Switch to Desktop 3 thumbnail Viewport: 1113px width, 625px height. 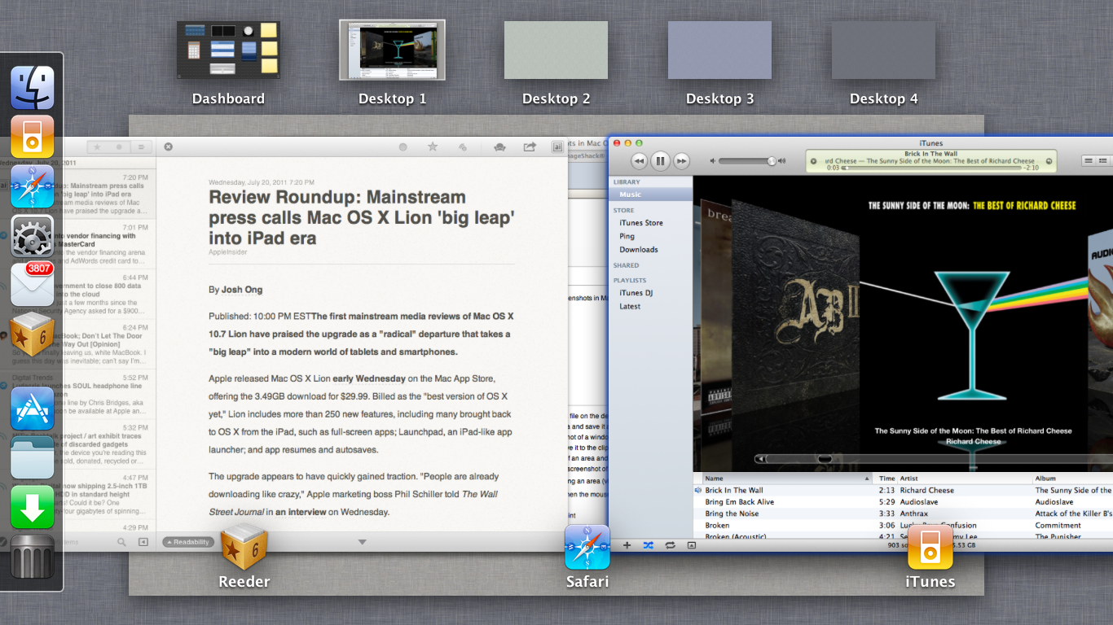tap(719, 50)
